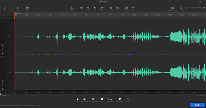Click the Fit Size icon
This screenshot has height=108, width=206.
[182, 8]
